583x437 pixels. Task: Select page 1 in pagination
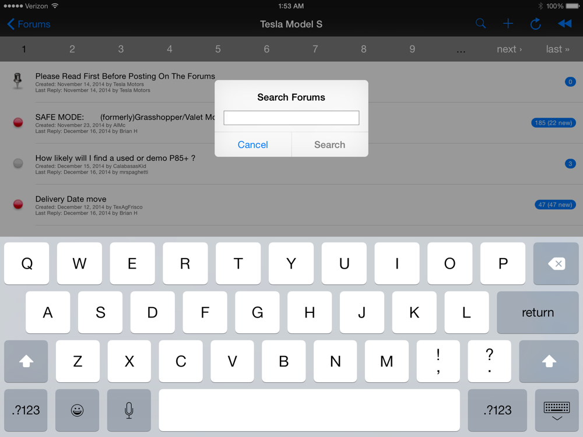tap(24, 49)
